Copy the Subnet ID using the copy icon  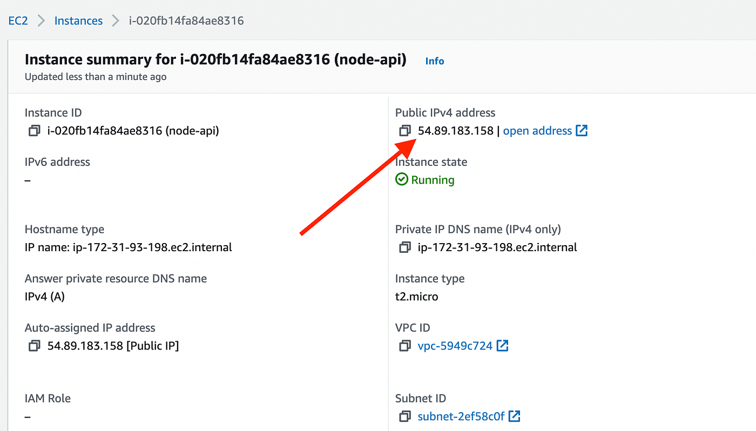pyautogui.click(x=405, y=416)
